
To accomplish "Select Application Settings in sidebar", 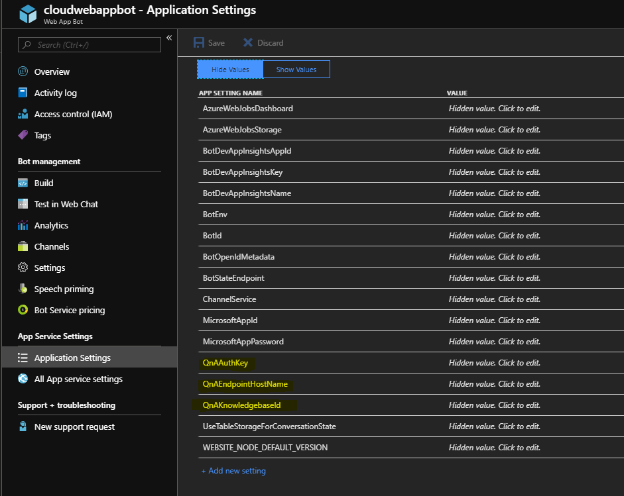I will click(90, 358).
